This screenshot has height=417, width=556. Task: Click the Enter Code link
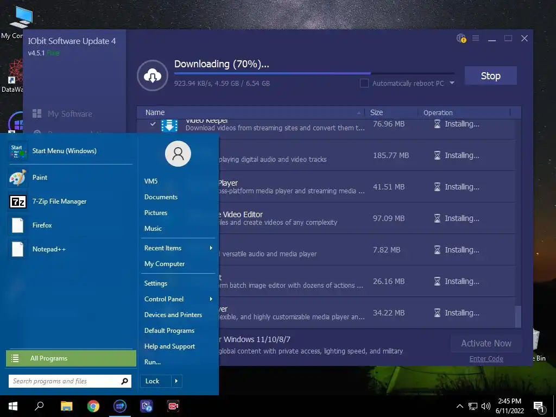[x=486, y=358]
